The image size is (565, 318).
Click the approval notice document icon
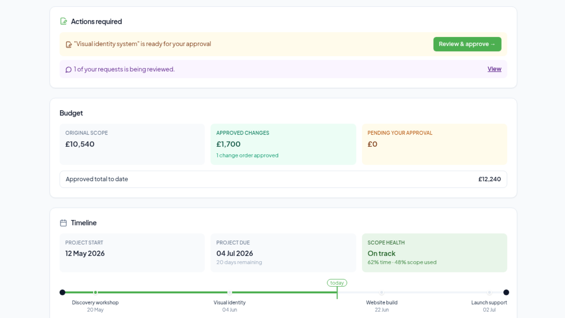tap(69, 45)
